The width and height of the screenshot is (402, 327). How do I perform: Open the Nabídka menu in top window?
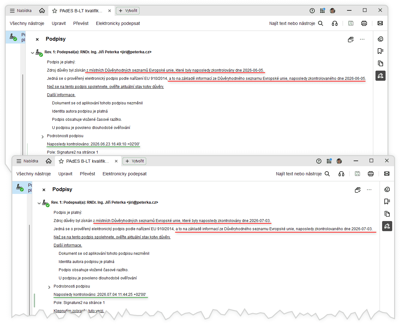[21, 11]
